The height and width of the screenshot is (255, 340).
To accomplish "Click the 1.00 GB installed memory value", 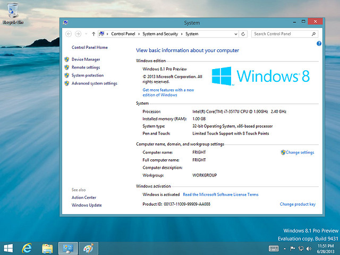I will (199, 119).
